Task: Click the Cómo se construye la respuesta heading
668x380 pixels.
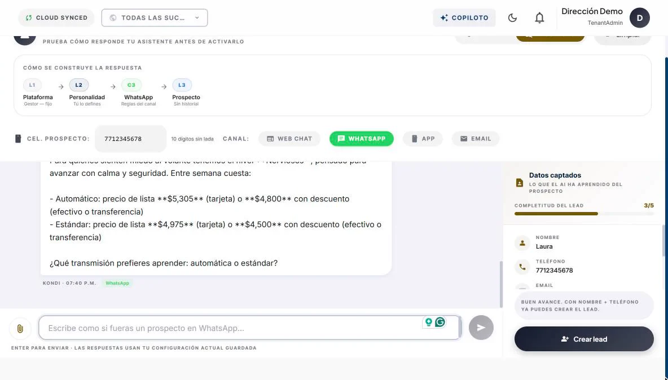Action: point(82,68)
